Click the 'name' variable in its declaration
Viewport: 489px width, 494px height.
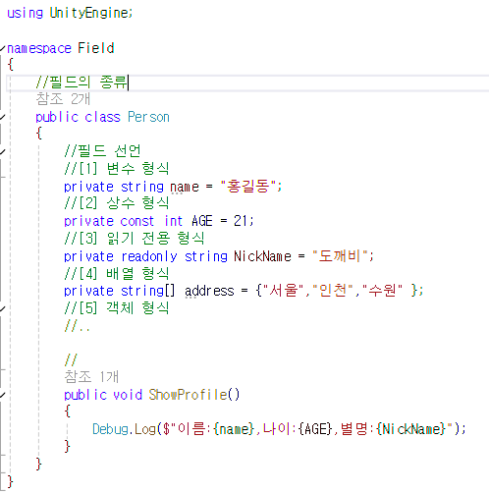point(185,188)
